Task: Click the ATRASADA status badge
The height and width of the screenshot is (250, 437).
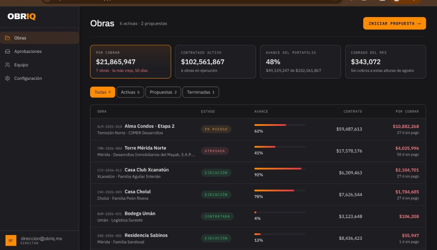Action: [x=215, y=151]
